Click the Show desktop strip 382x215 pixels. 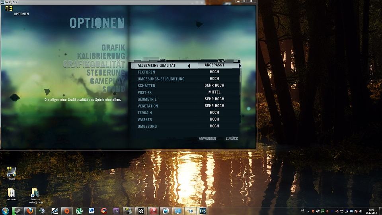tap(380, 211)
